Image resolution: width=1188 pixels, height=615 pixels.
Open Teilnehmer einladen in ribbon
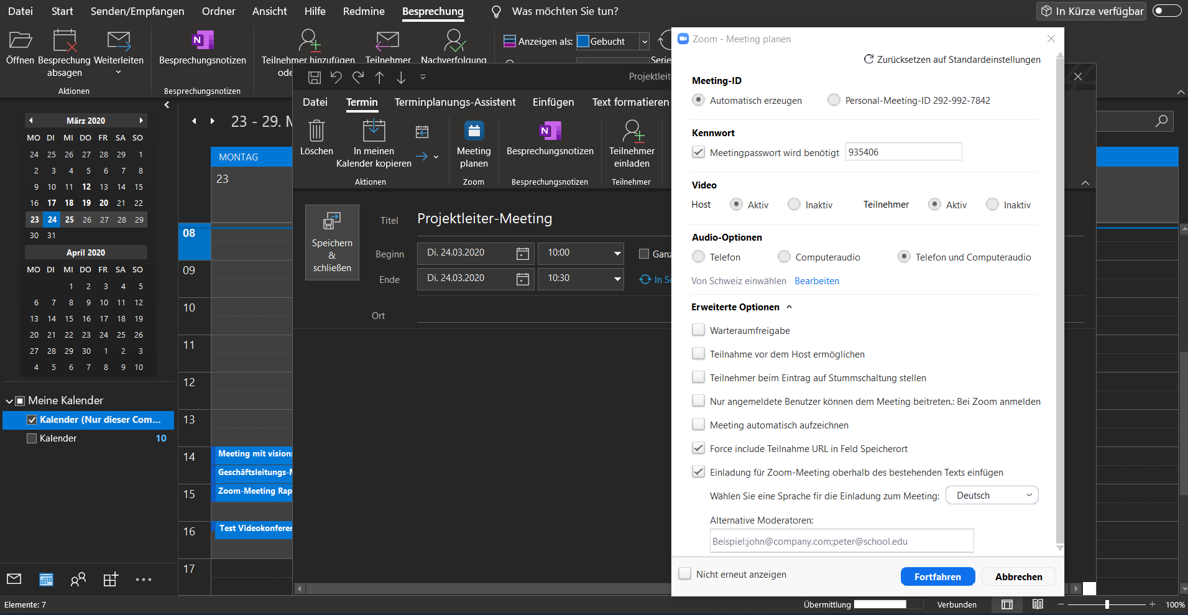(632, 144)
